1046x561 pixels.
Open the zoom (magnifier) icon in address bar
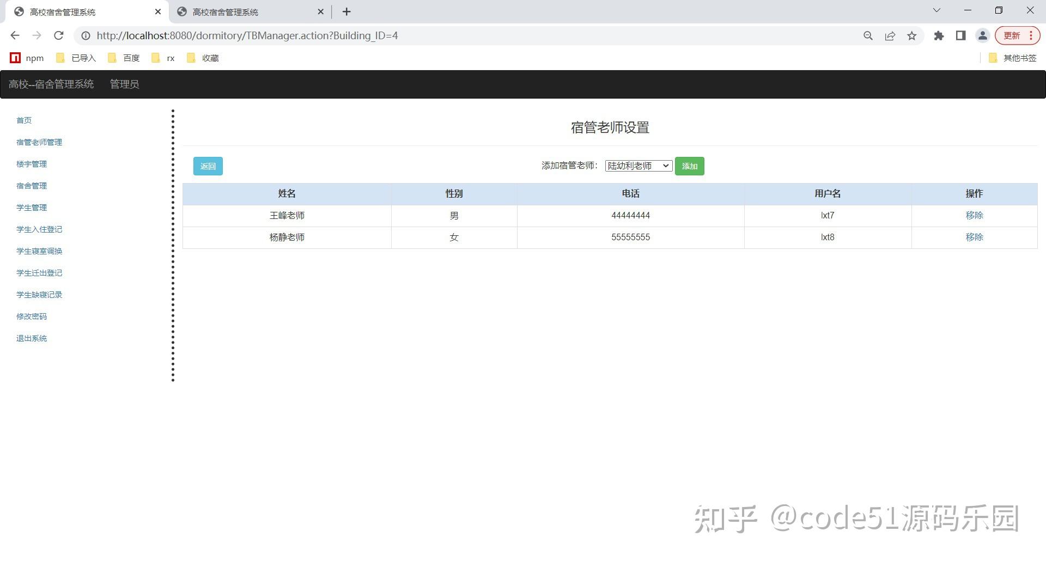[868, 35]
